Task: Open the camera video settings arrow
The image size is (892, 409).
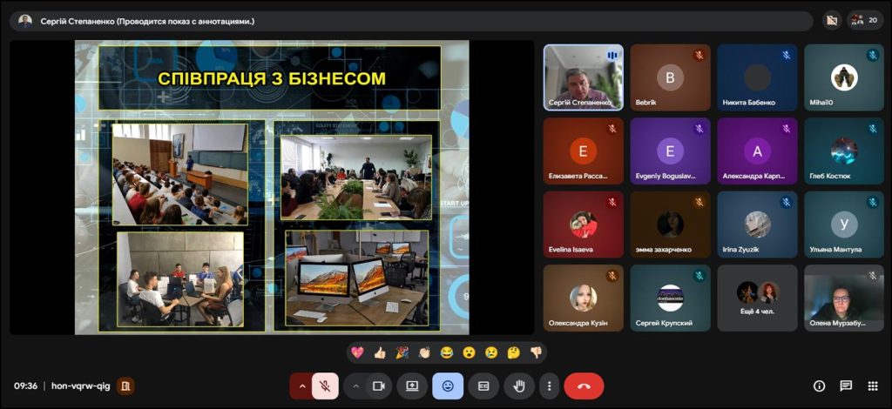Action: click(355, 386)
